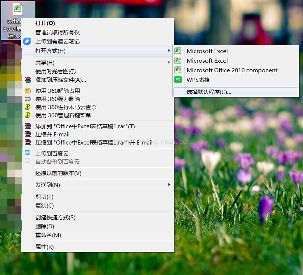
Task: Click WinRAR icon beside 压缩到 rar 并 E-mail
Action: pyautogui.click(x=28, y=142)
